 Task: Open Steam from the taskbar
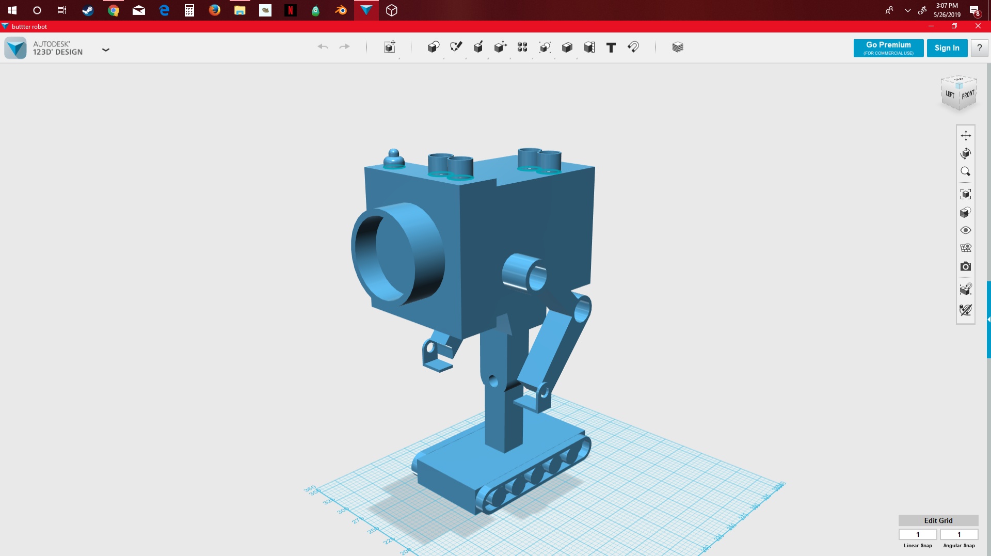(x=88, y=10)
